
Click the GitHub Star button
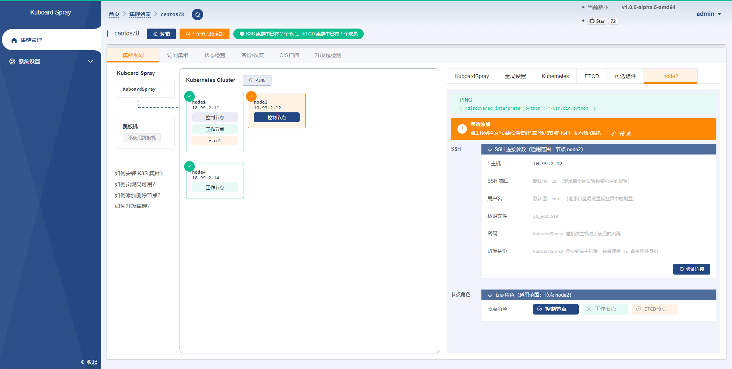click(x=597, y=21)
